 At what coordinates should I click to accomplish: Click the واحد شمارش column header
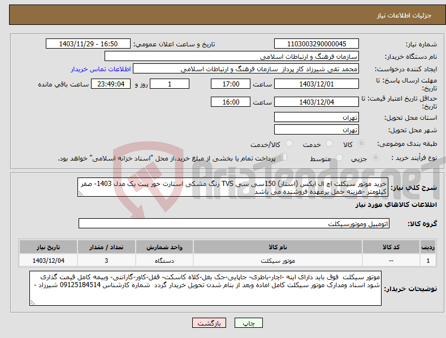pos(164,247)
